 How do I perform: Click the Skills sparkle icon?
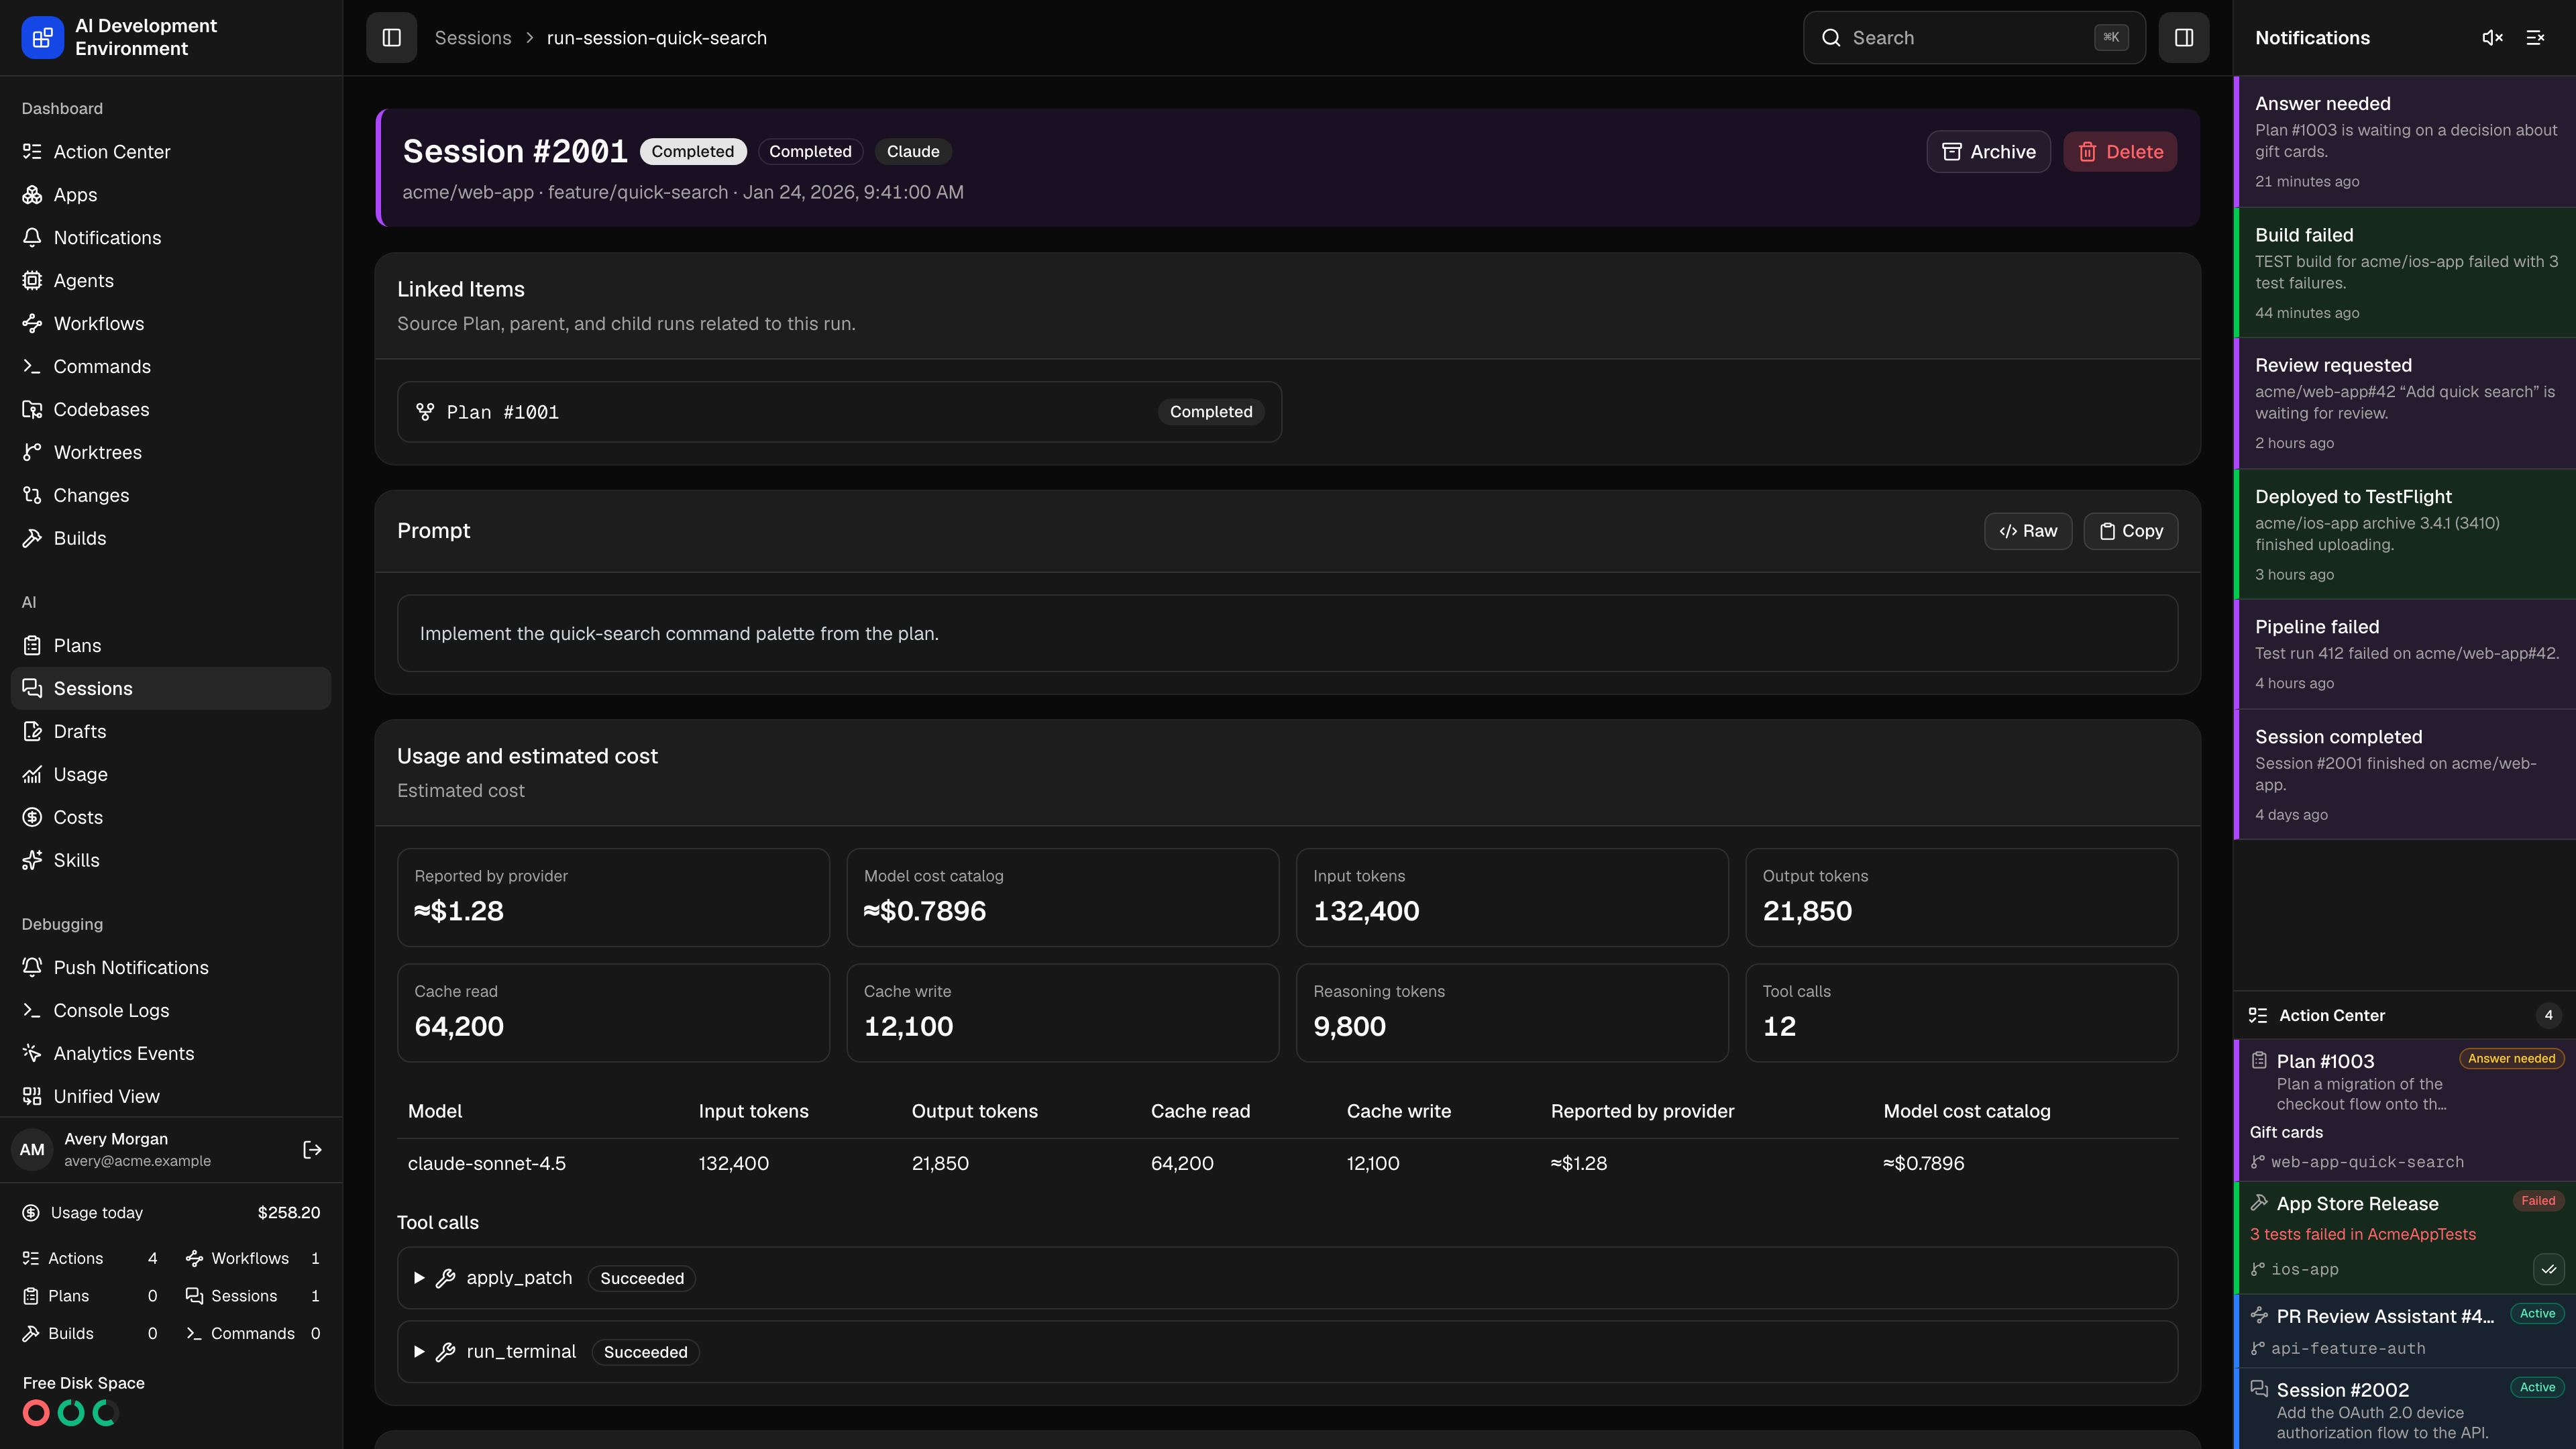point(32,860)
